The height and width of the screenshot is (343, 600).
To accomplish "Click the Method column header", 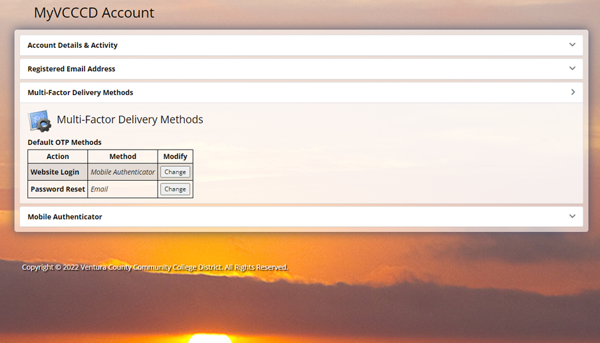I will (x=122, y=156).
